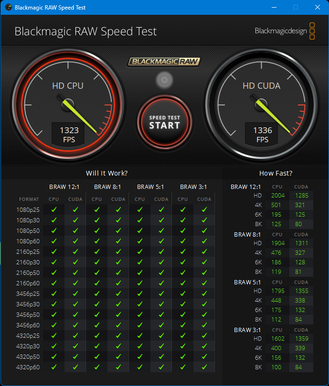Select the 4320p60 format row label
Screen dimensions: 329x386
[28, 367]
